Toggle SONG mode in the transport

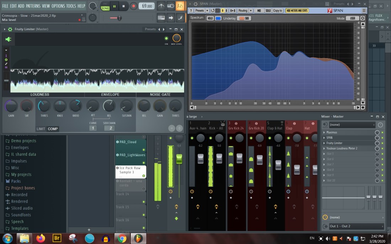(105, 8)
